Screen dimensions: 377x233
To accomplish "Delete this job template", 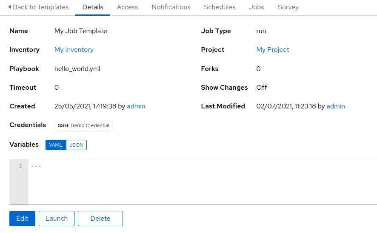I will click(100, 219).
